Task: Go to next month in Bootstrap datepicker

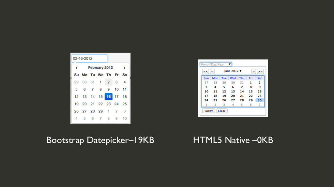Action: [x=125, y=68]
